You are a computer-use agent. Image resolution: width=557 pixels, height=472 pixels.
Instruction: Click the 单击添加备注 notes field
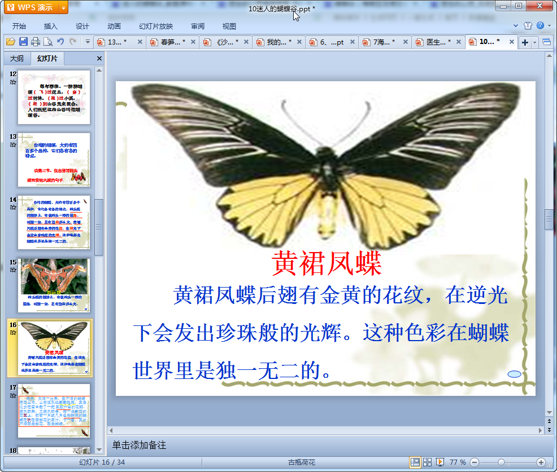139,445
